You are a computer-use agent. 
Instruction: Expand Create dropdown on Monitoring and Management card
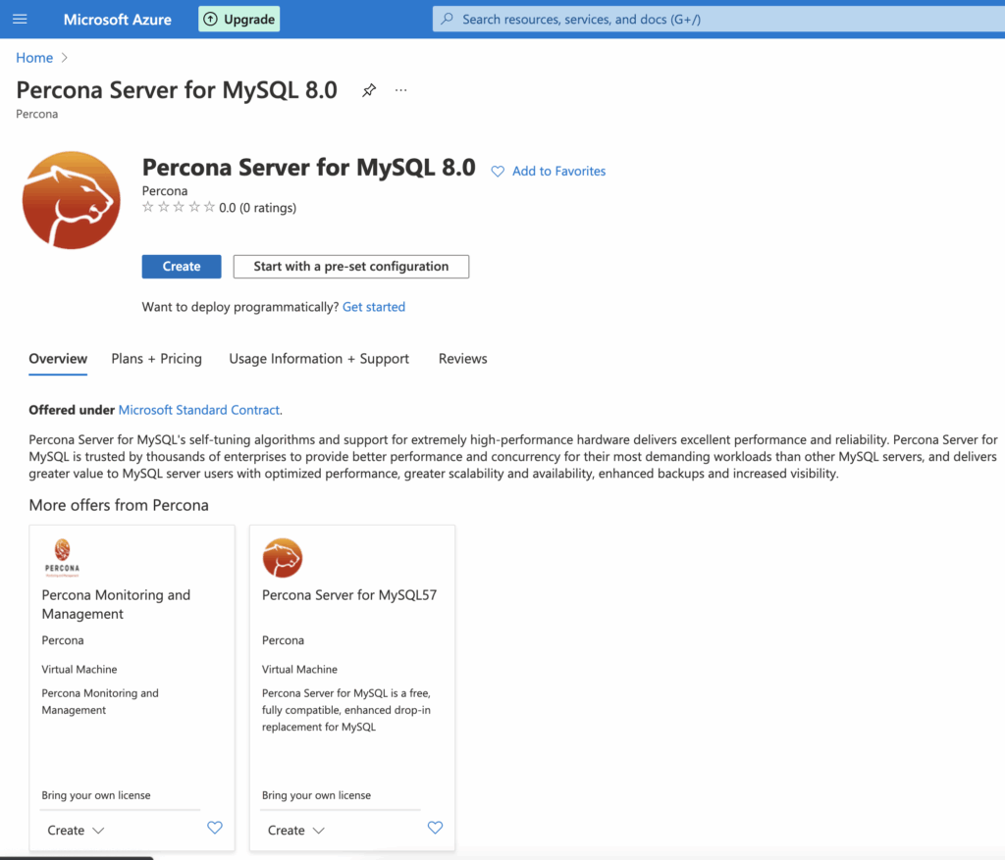pyautogui.click(x=76, y=830)
